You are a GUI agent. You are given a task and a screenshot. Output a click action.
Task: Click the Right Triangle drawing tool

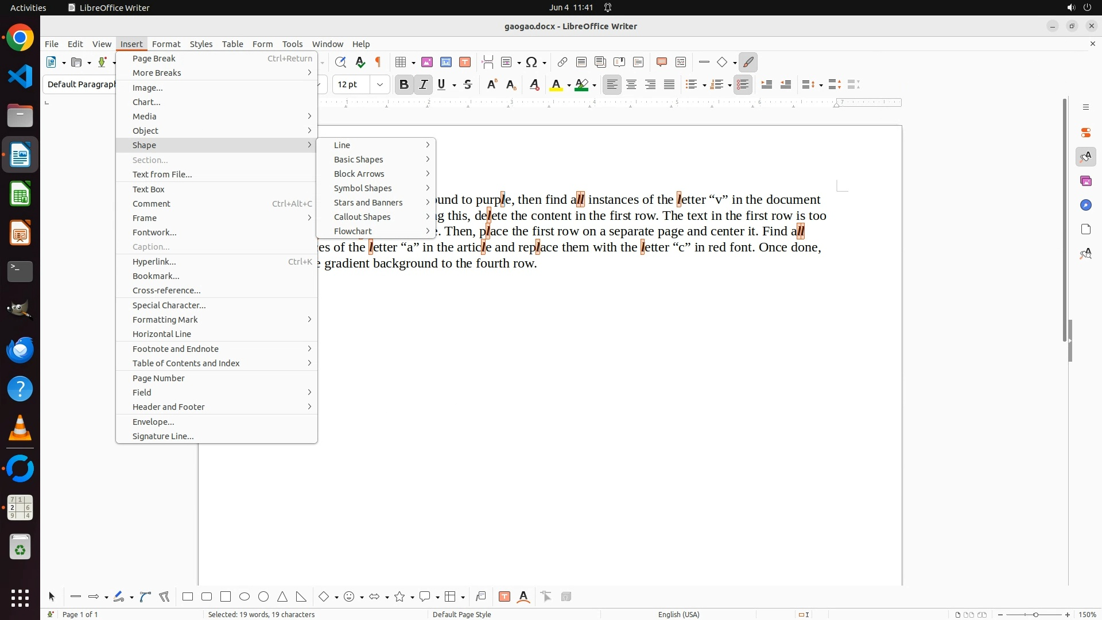click(x=301, y=597)
